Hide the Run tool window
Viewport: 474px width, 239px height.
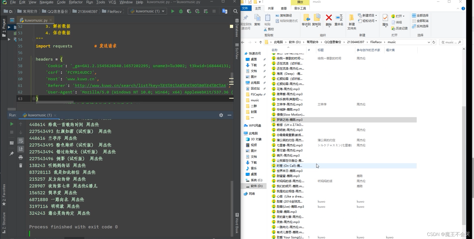tap(229, 115)
